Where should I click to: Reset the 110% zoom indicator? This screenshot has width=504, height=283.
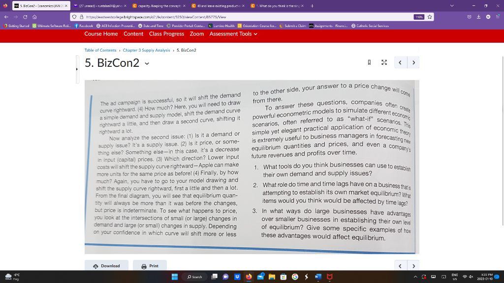coord(419,17)
